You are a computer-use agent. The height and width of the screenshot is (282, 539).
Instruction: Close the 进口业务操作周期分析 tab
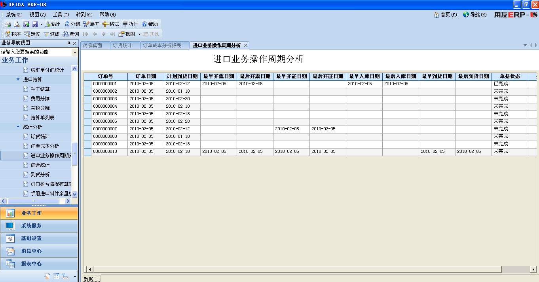[x=246, y=46]
